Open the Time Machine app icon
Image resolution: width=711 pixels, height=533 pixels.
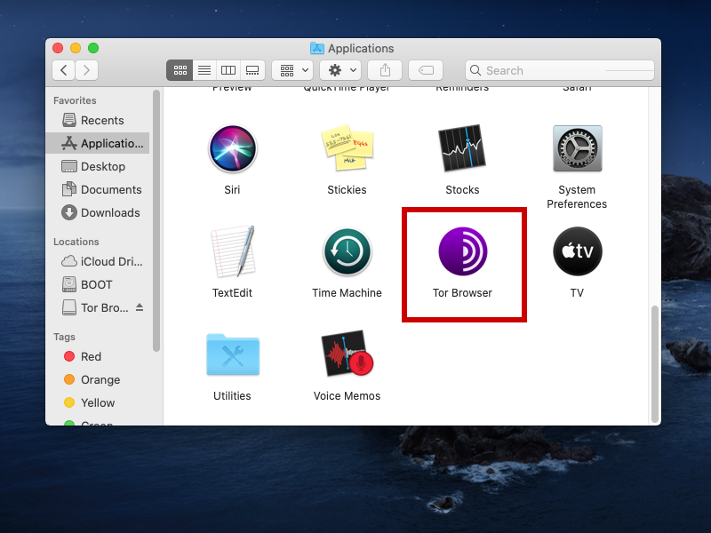point(347,251)
